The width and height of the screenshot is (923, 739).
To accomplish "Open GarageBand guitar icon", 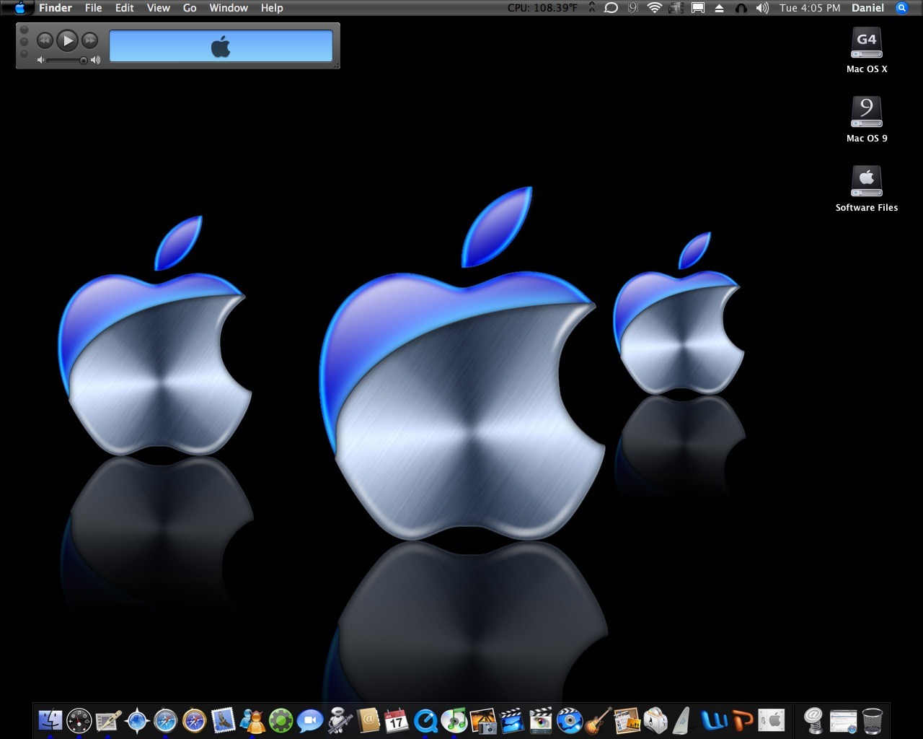I will [599, 720].
